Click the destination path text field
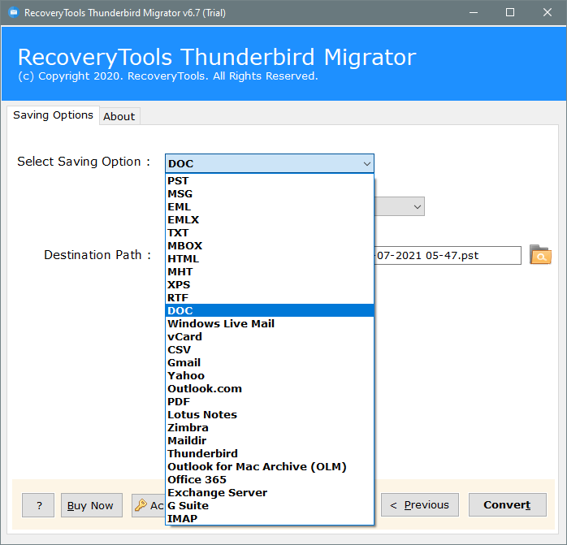The image size is (567, 545). pos(448,255)
